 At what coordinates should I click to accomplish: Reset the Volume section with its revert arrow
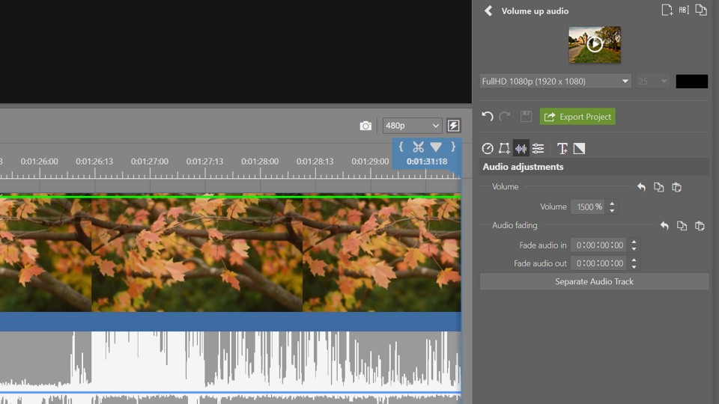(x=641, y=187)
